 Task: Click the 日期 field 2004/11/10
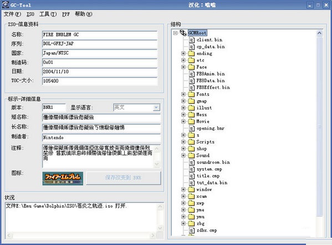point(100,72)
